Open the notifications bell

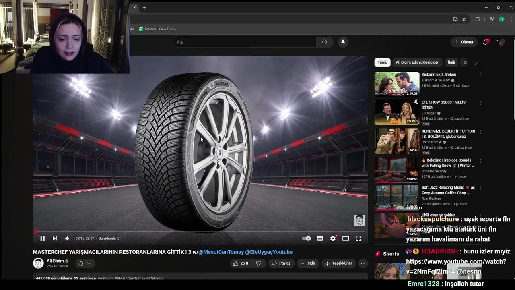[485, 42]
